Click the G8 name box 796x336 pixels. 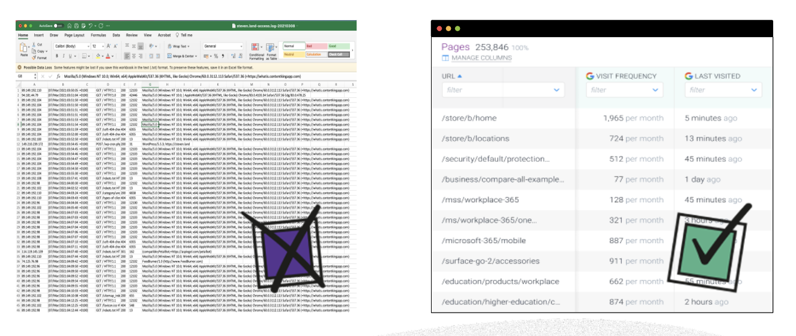tap(26, 76)
